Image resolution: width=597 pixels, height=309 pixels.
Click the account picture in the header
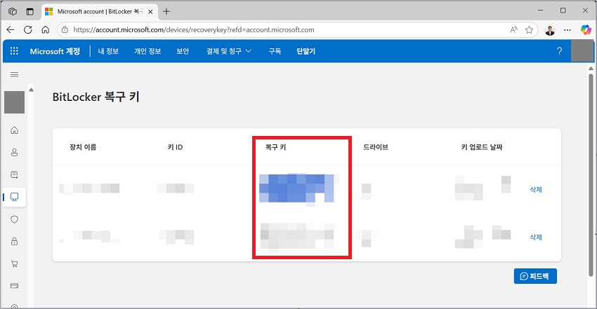(x=582, y=51)
